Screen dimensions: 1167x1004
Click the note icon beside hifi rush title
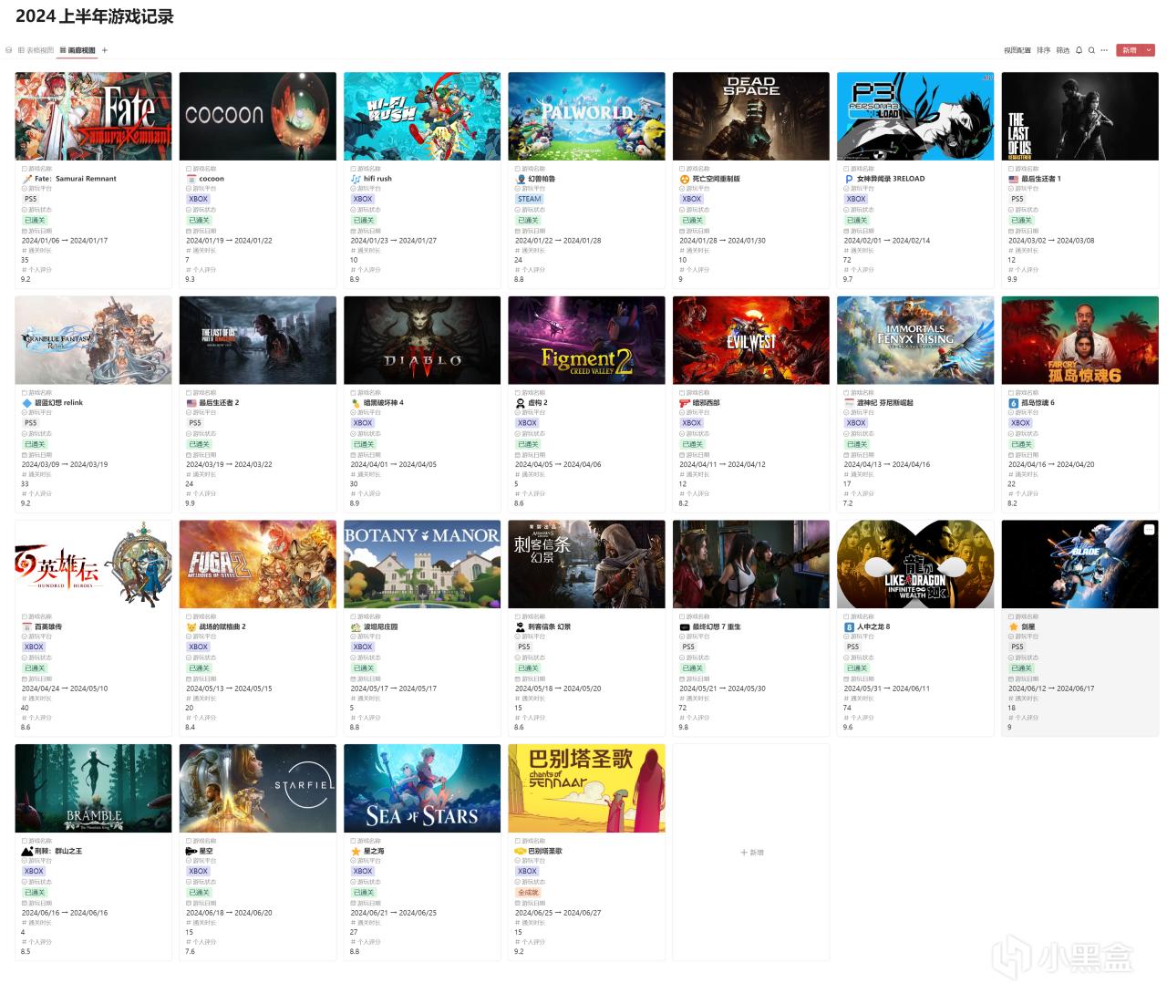pos(356,179)
